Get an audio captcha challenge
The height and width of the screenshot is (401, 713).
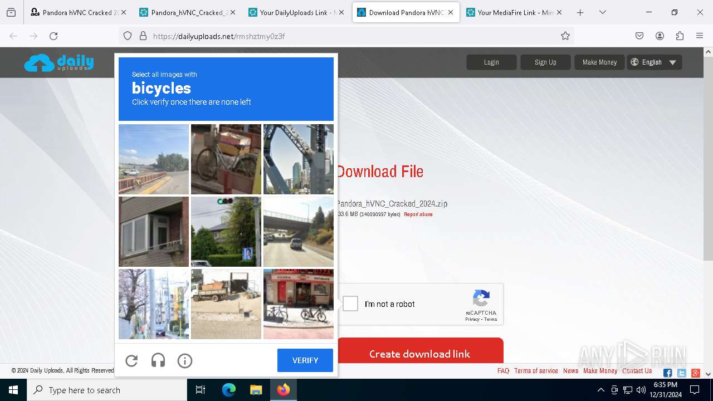158,361
